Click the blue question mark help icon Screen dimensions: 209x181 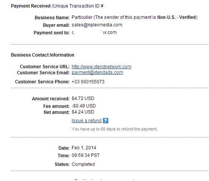[x=106, y=121]
